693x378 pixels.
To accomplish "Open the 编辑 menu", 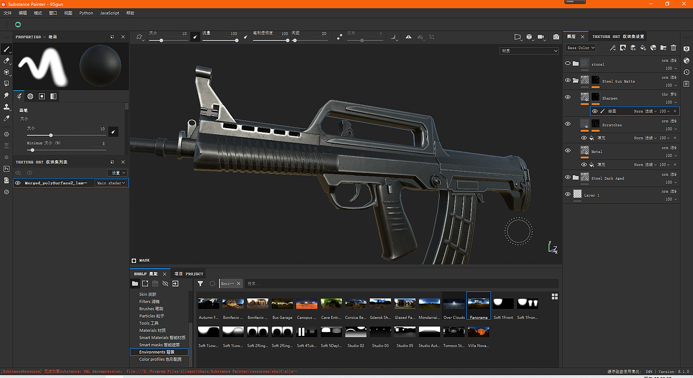I will tap(23, 13).
